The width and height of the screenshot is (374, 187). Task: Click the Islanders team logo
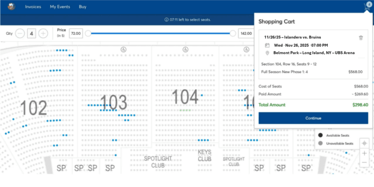[11, 7]
